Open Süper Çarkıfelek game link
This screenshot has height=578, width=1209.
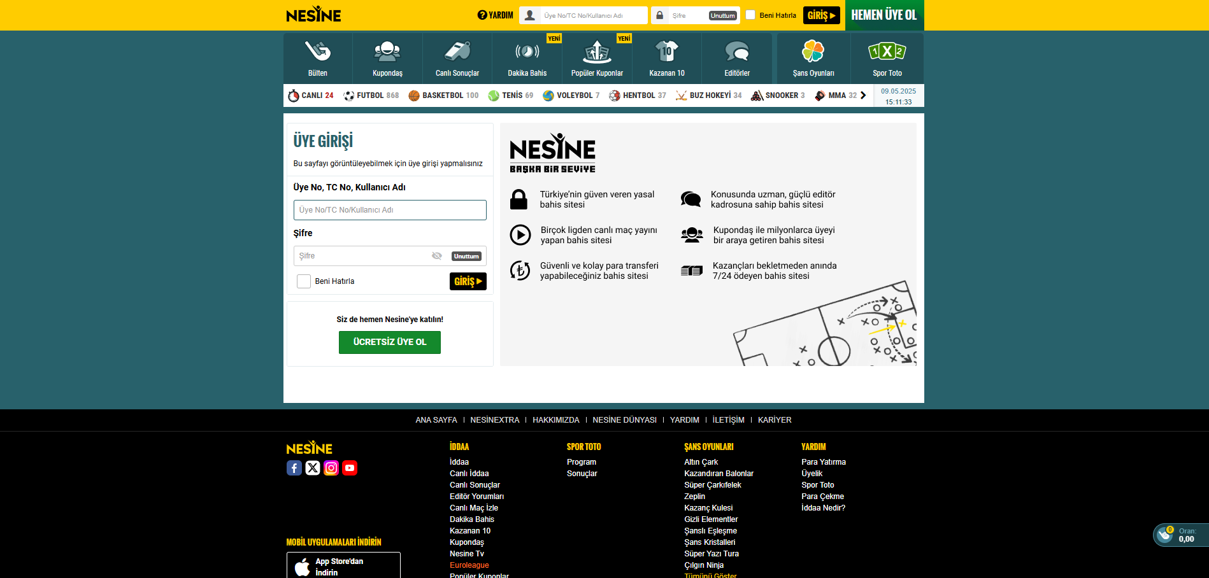pyautogui.click(x=713, y=485)
